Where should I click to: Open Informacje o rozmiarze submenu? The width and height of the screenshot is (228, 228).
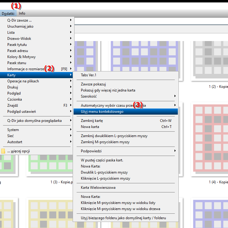tap(37, 69)
